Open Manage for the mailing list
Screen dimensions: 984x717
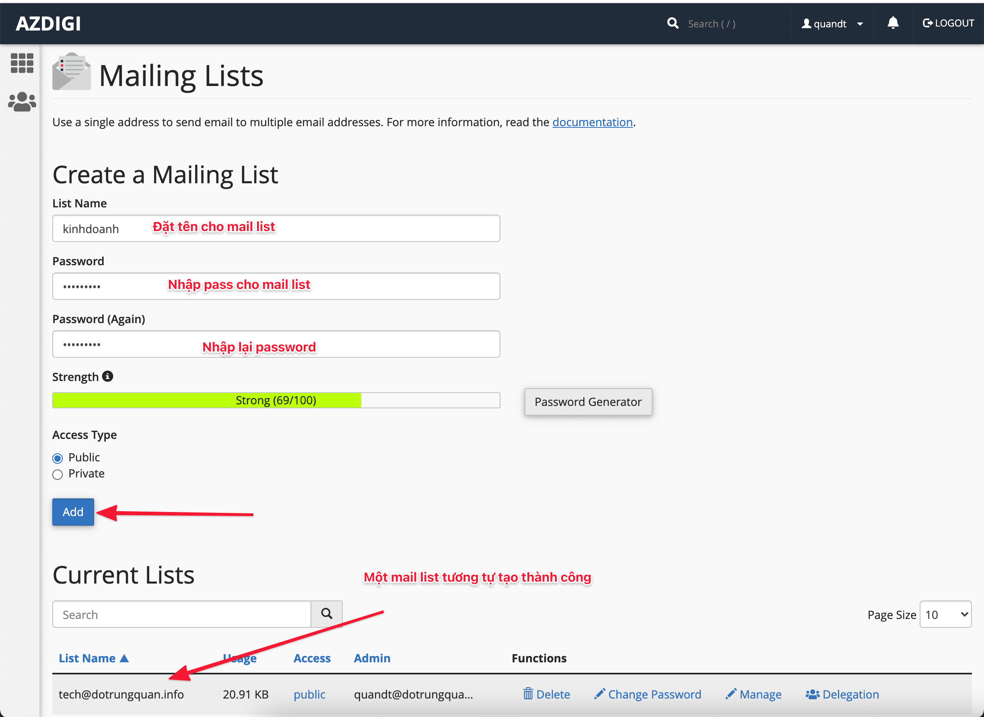[753, 694]
